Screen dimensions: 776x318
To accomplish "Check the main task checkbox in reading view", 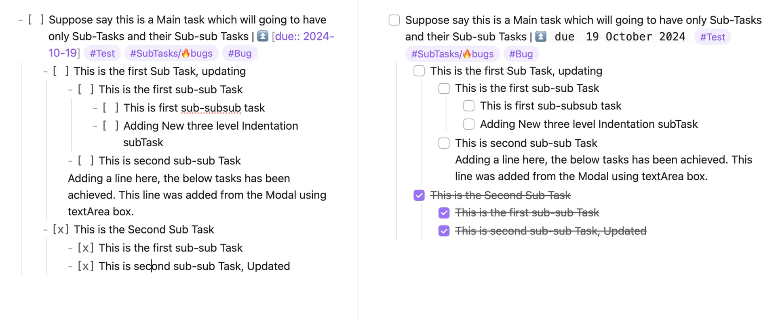I will point(394,20).
